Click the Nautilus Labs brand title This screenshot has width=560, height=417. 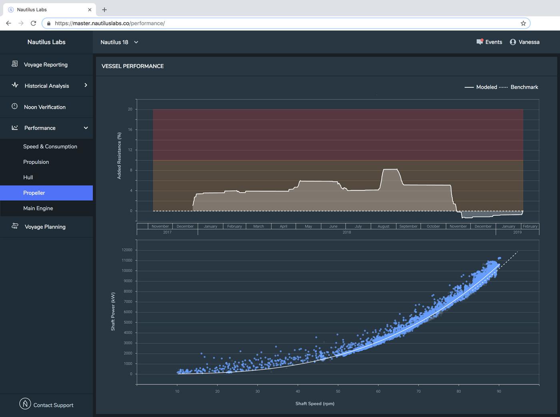tap(46, 42)
